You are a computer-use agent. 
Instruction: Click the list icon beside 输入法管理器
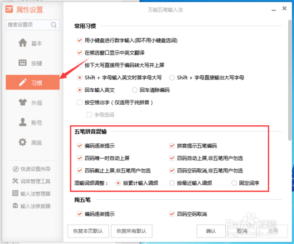point(15,193)
